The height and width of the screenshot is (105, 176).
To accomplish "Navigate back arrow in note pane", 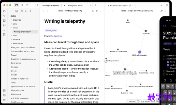I will (x=43, y=11).
